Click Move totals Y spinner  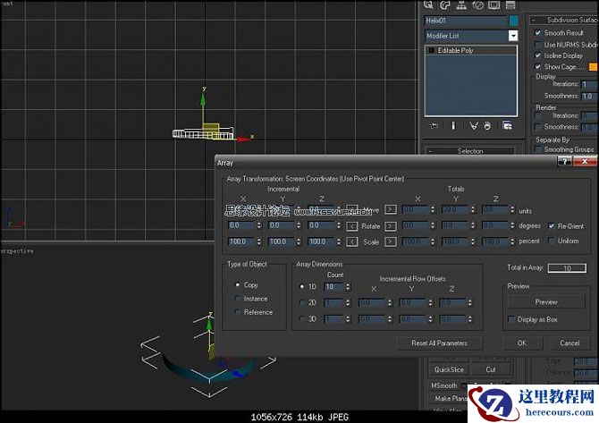tap(473, 209)
